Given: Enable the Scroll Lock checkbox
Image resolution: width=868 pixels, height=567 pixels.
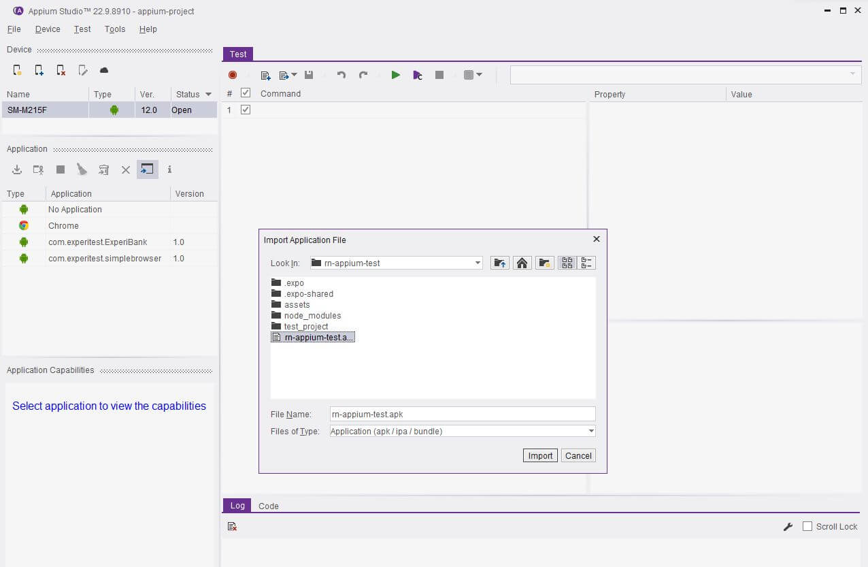Looking at the screenshot, I should [807, 526].
